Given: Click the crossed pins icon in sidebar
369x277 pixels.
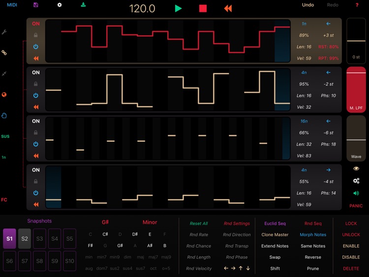Looking at the screenshot, I should [4, 74].
